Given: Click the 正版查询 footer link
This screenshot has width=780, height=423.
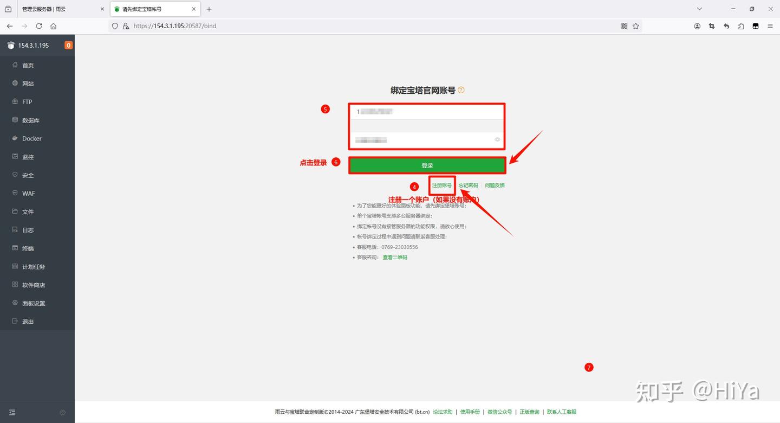Looking at the screenshot, I should point(530,412).
